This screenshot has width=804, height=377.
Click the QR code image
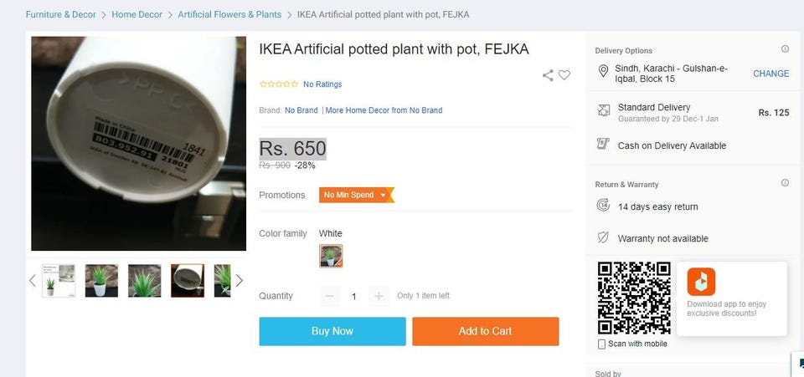[633, 298]
